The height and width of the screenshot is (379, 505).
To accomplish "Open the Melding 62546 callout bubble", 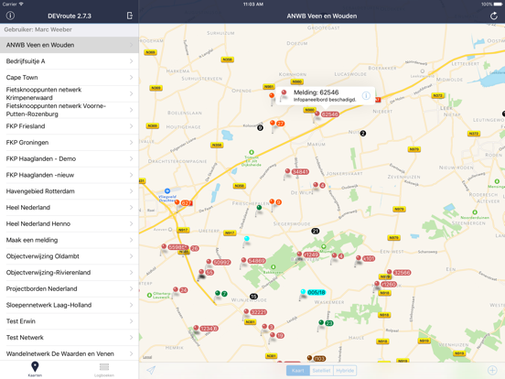I will 325,96.
